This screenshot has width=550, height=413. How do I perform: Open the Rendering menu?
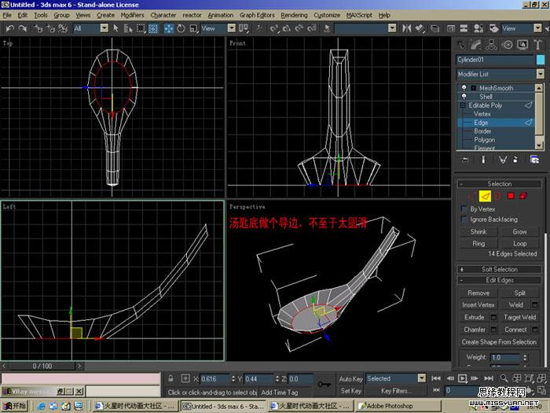pyautogui.click(x=294, y=15)
